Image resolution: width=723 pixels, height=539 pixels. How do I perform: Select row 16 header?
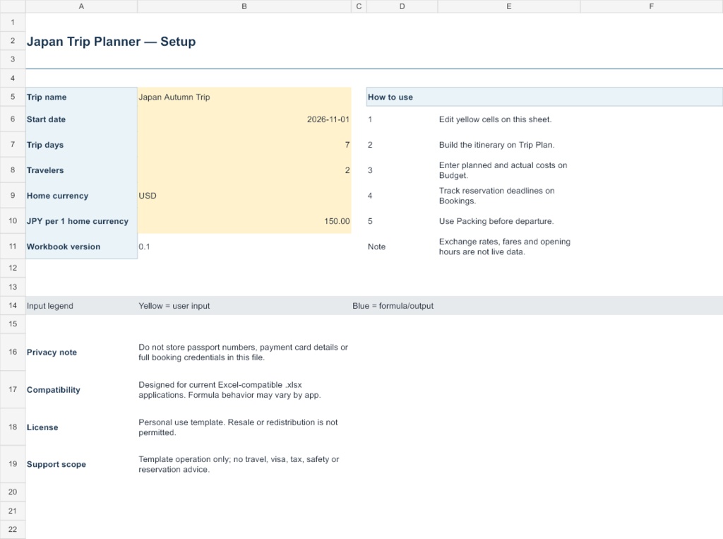coord(13,352)
